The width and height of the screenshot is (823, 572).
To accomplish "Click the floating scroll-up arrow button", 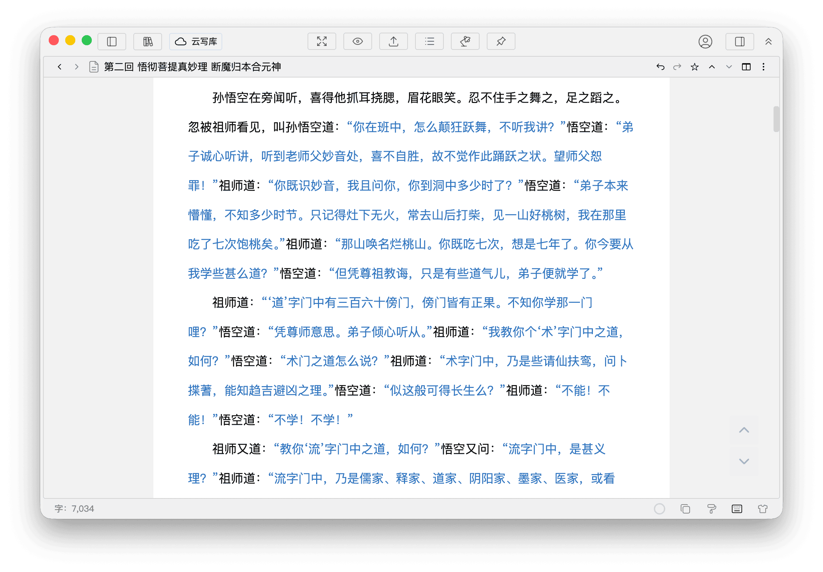I will coord(744,430).
